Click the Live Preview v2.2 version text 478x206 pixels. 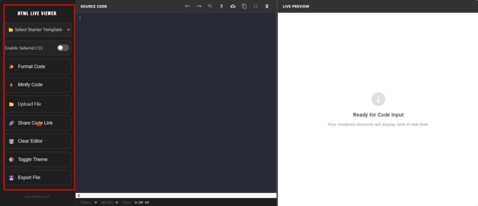click(37, 197)
